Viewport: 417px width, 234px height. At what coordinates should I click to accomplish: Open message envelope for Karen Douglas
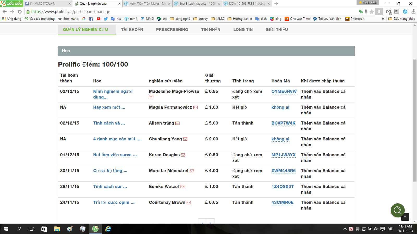(x=183, y=155)
